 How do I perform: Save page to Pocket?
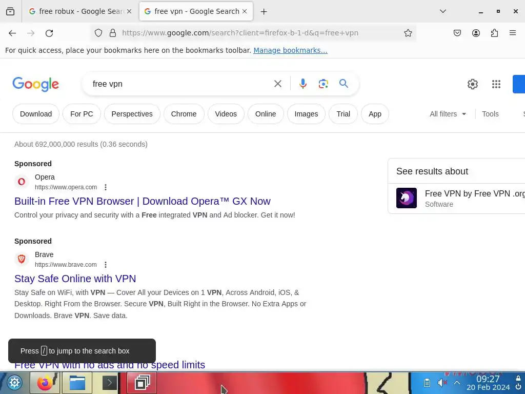[x=457, y=33]
